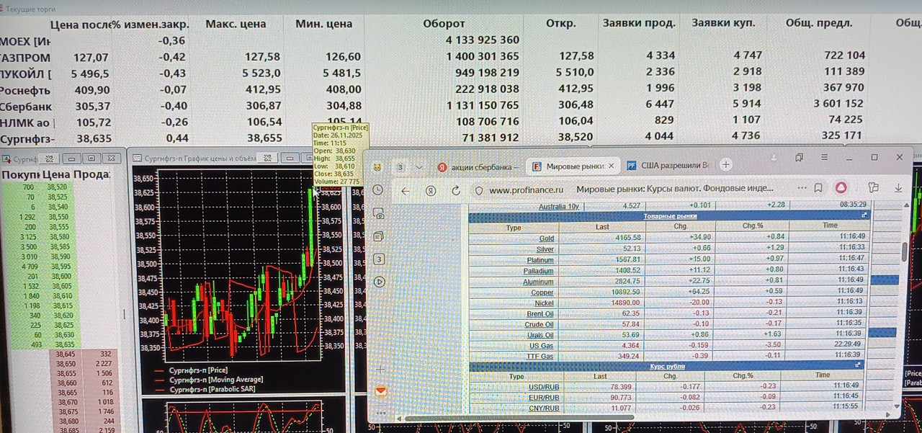
Task: Click the browser horizontal scrollbar
Action: tap(519, 417)
